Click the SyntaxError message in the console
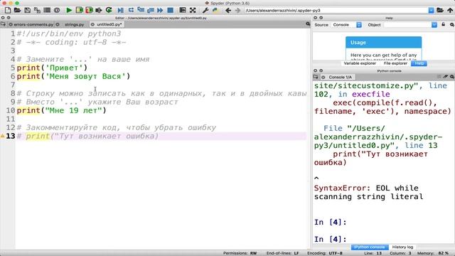The width and height of the screenshot is (455, 256). [x=368, y=193]
